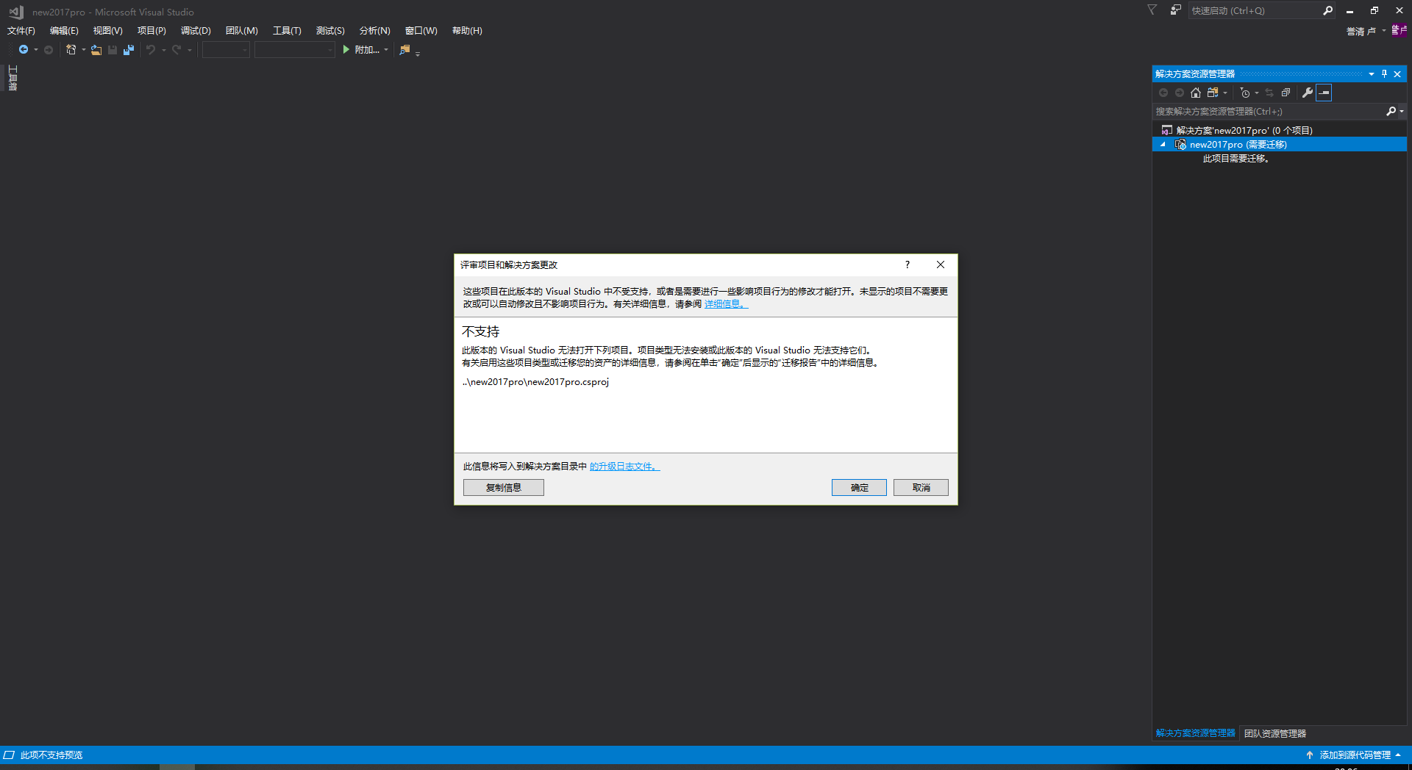Click the Open File folder icon
Screen dimensions: 1412x770
[96, 50]
